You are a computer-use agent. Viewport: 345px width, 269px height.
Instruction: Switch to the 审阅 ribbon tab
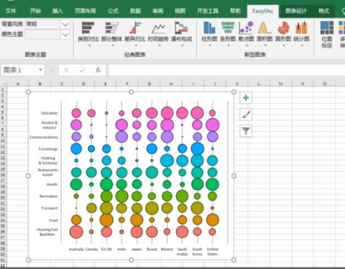click(x=157, y=11)
